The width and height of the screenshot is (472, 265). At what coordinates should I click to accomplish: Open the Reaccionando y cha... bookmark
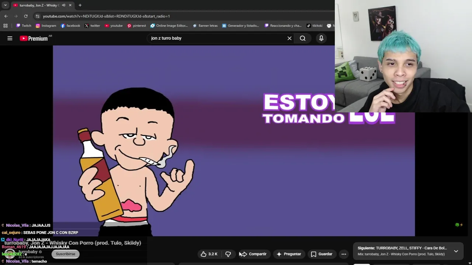coord(283,26)
